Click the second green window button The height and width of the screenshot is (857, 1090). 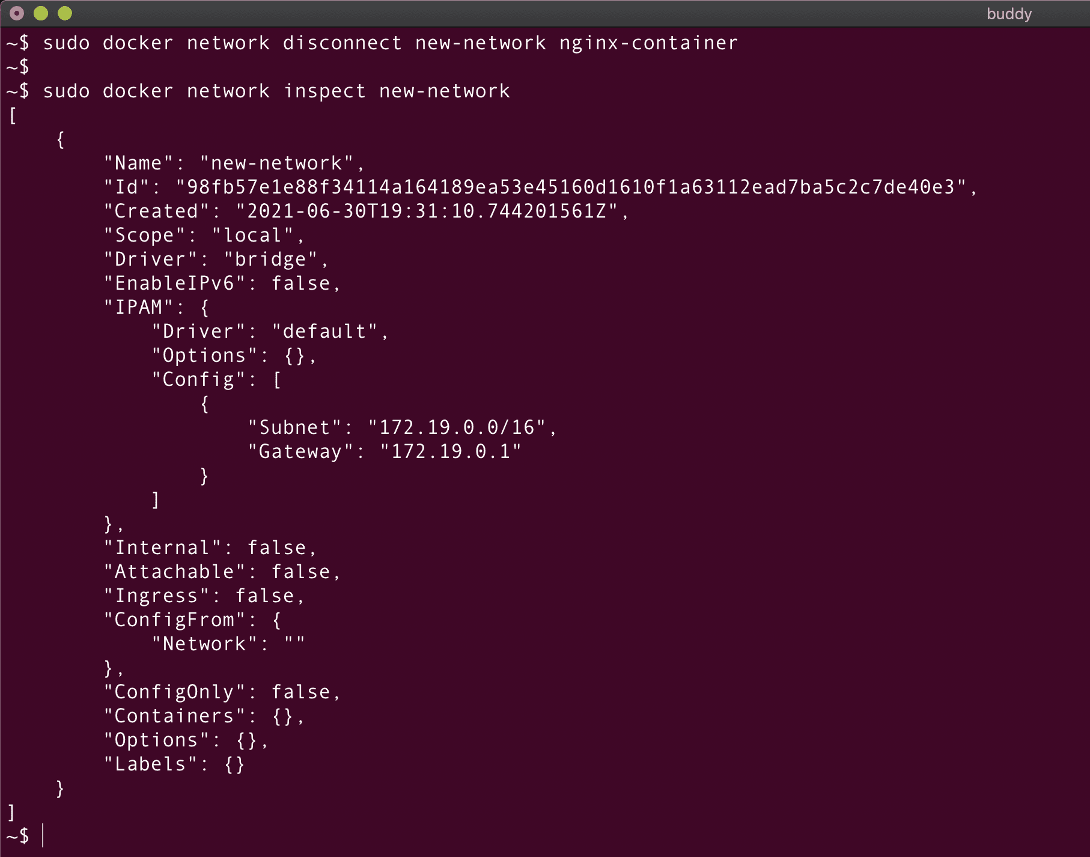[x=65, y=13]
